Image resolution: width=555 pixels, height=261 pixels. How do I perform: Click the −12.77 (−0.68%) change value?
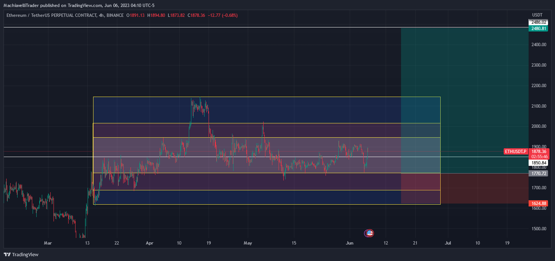click(223, 15)
